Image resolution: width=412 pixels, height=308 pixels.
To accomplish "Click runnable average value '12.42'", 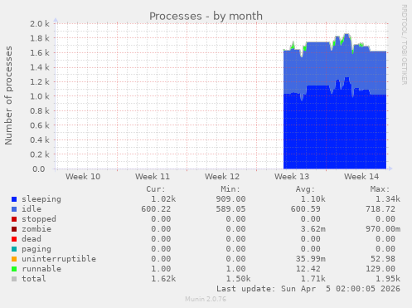I will pos(308,269).
